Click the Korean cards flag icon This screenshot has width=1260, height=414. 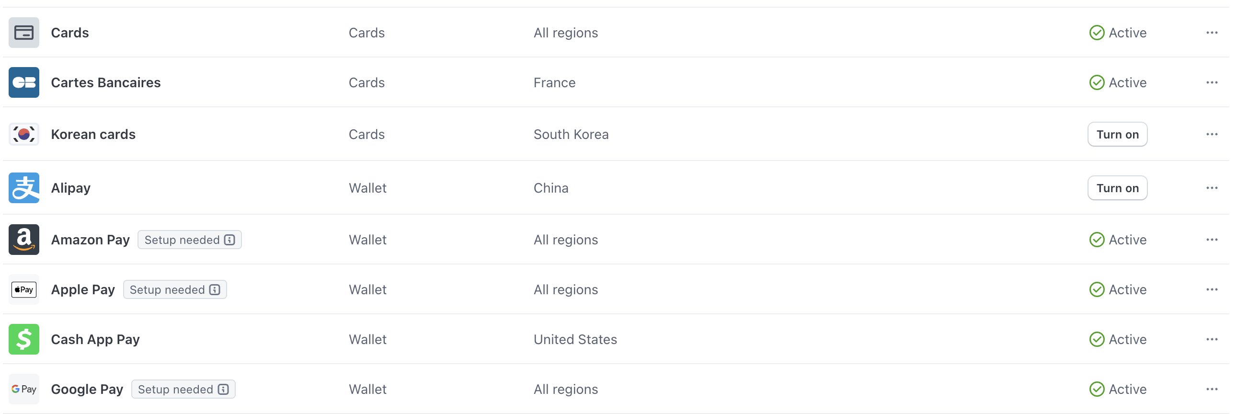23,134
